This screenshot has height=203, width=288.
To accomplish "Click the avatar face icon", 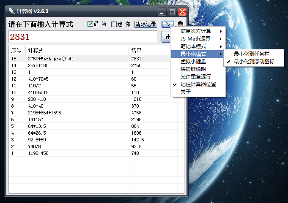I will pyautogui.click(x=180, y=24).
